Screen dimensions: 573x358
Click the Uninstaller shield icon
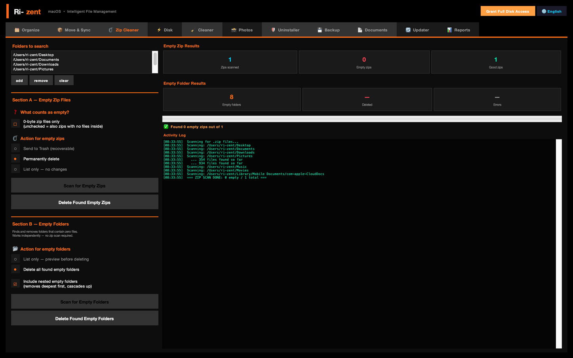pos(273,30)
